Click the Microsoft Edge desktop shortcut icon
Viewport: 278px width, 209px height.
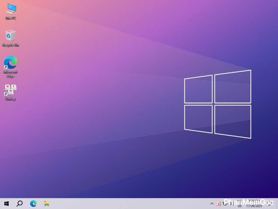pyautogui.click(x=11, y=63)
